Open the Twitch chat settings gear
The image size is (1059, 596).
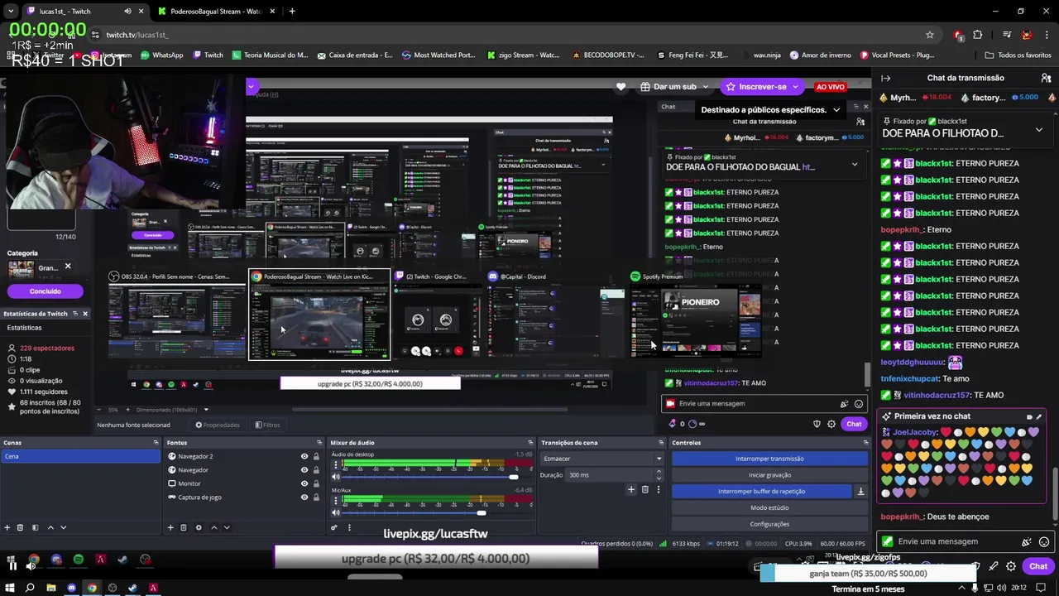point(1011,566)
